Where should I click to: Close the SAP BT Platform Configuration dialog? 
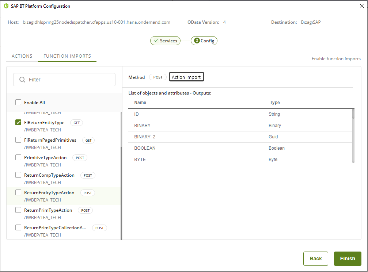(362, 6)
